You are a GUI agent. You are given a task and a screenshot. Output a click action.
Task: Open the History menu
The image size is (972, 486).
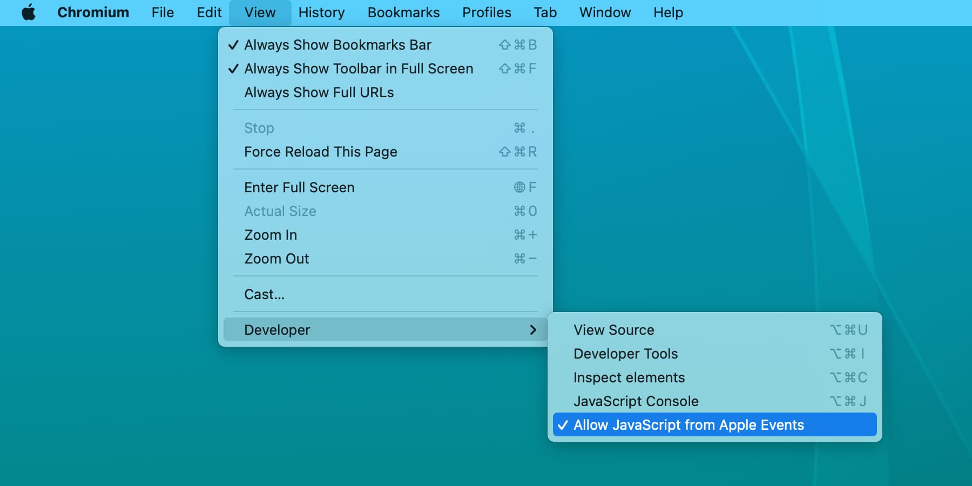coord(321,12)
